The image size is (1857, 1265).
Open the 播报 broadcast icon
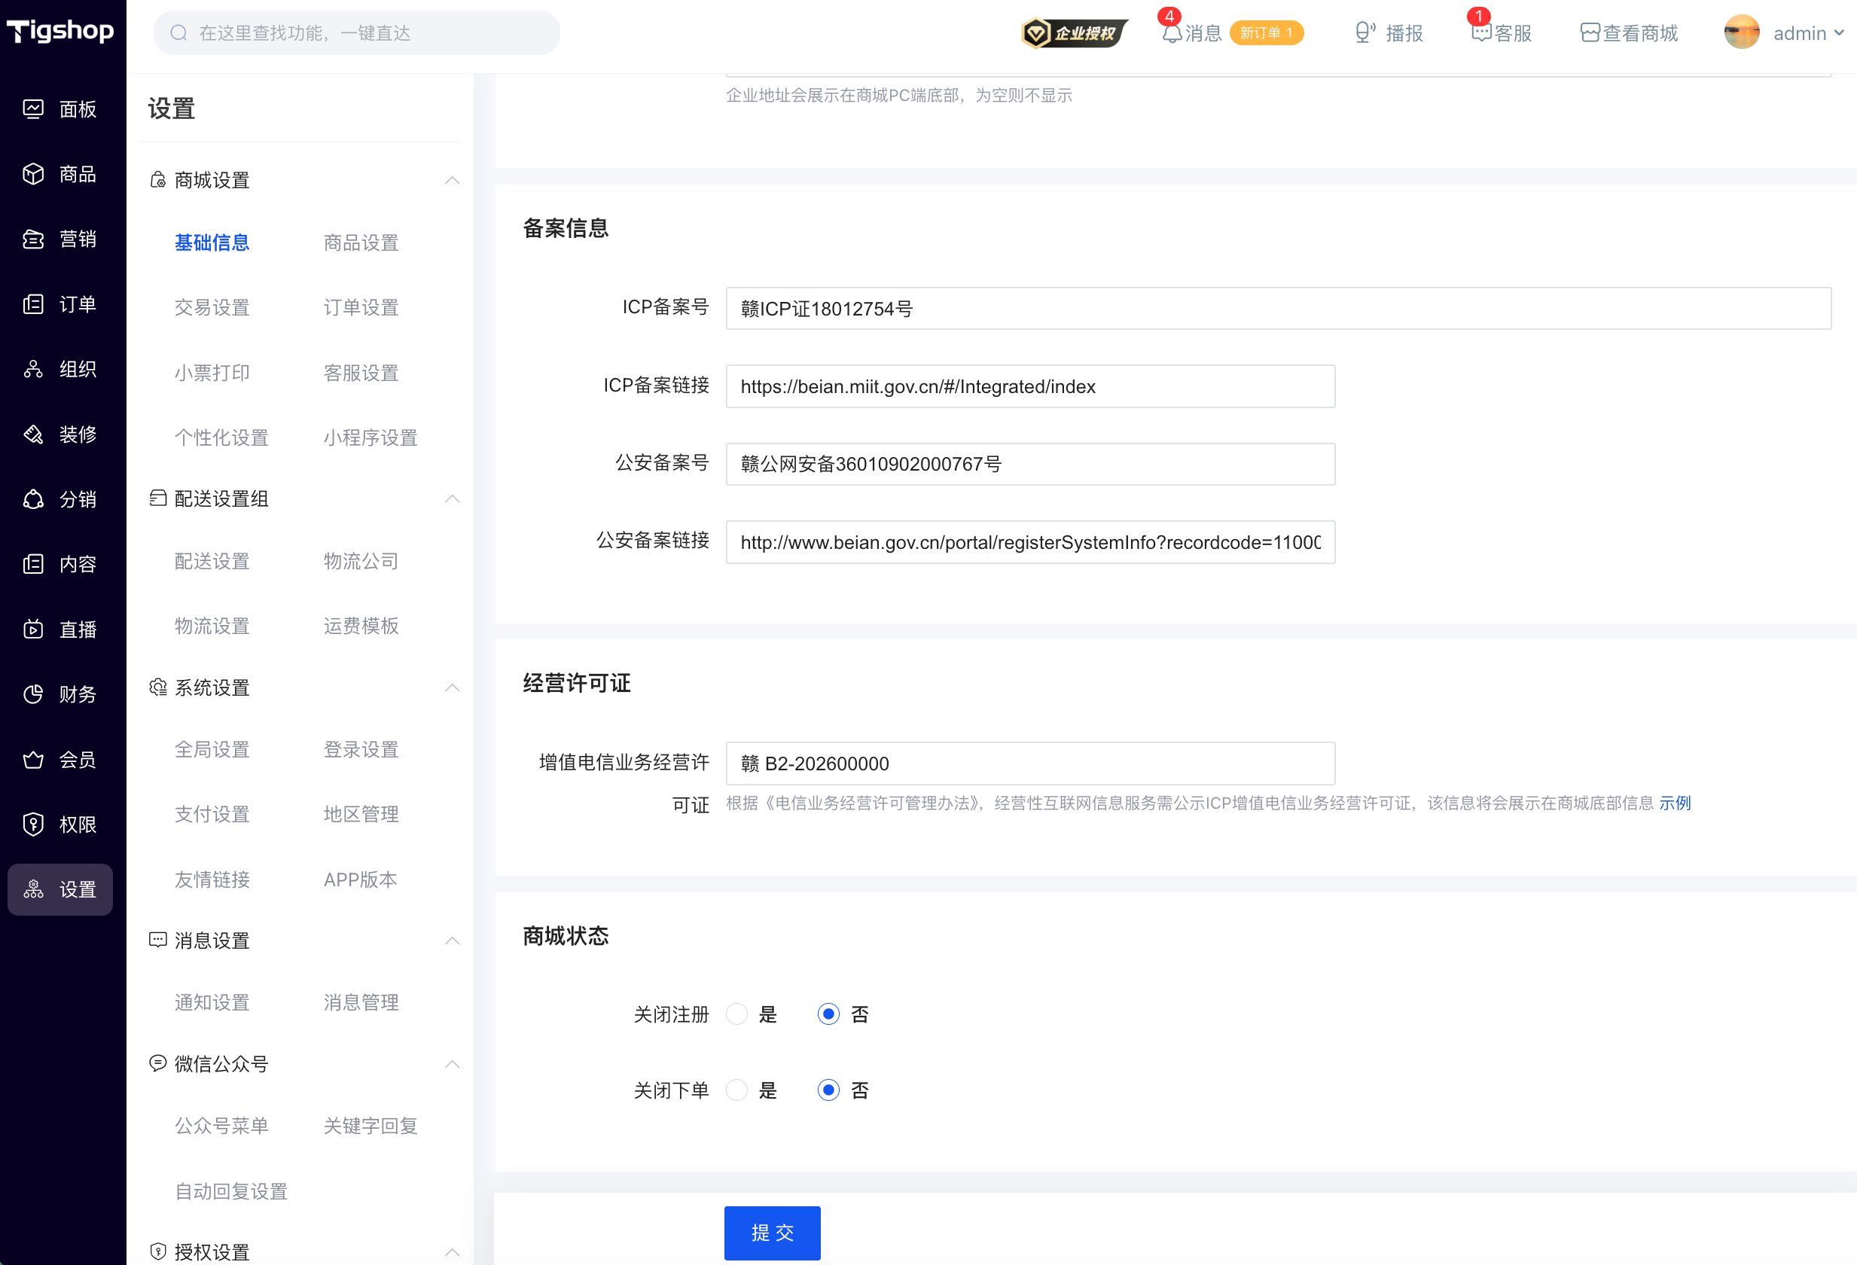click(x=1365, y=33)
